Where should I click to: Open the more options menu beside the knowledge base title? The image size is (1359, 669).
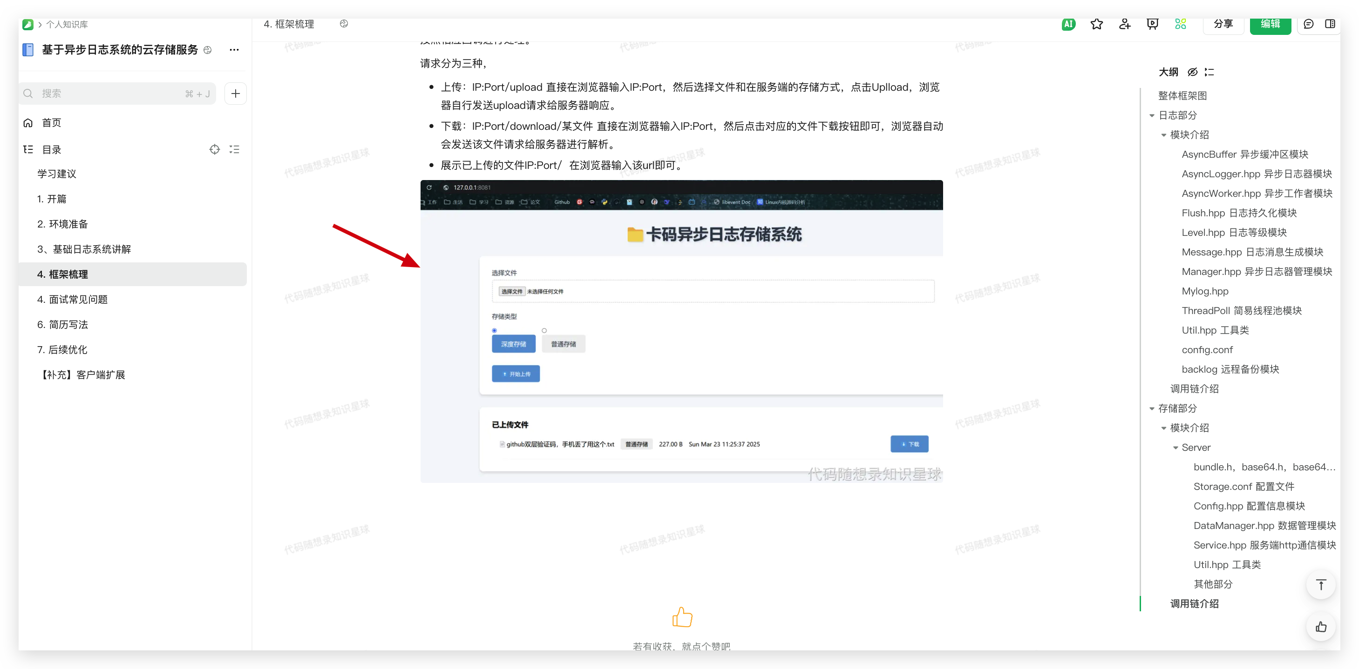[x=234, y=50]
